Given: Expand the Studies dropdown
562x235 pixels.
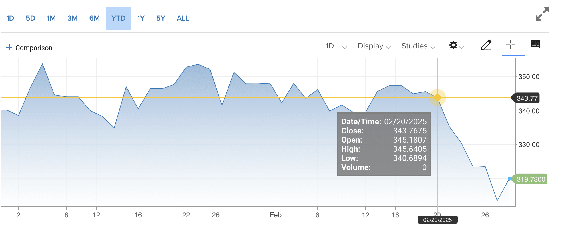Looking at the screenshot, I should pos(418,46).
